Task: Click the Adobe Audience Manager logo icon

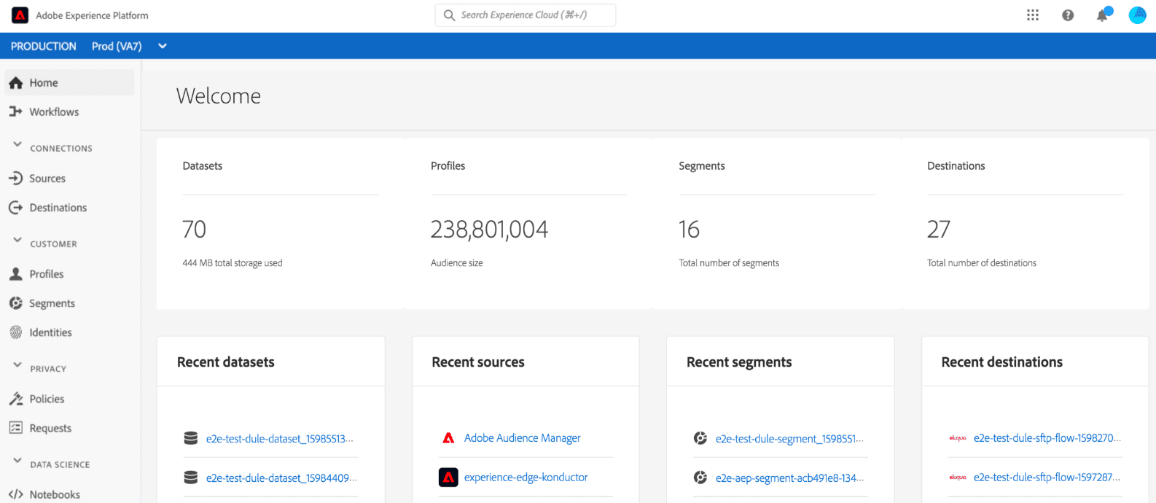Action: pyautogui.click(x=448, y=438)
